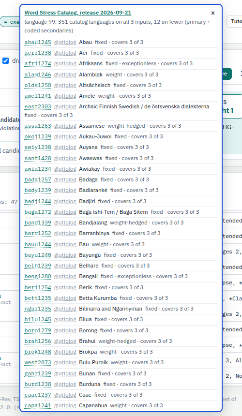Open the ngar1235 Bilinarra and Ngarinyman link
This screenshot has width=242, height=416.
click(38, 308)
